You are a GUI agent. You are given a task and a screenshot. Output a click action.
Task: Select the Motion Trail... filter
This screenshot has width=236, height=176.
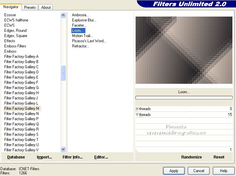(x=82, y=36)
